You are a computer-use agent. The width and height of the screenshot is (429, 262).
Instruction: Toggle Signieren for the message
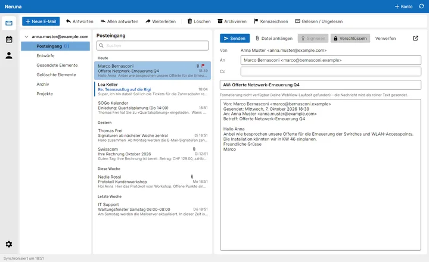pos(313,38)
